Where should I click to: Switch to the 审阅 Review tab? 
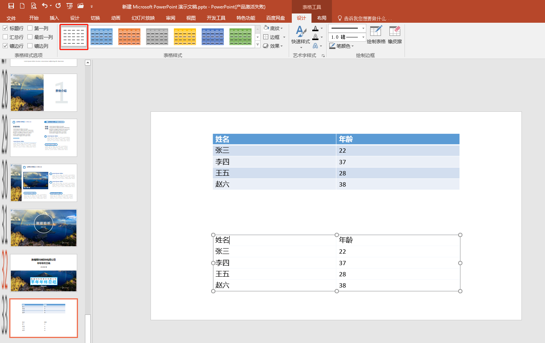coord(171,18)
